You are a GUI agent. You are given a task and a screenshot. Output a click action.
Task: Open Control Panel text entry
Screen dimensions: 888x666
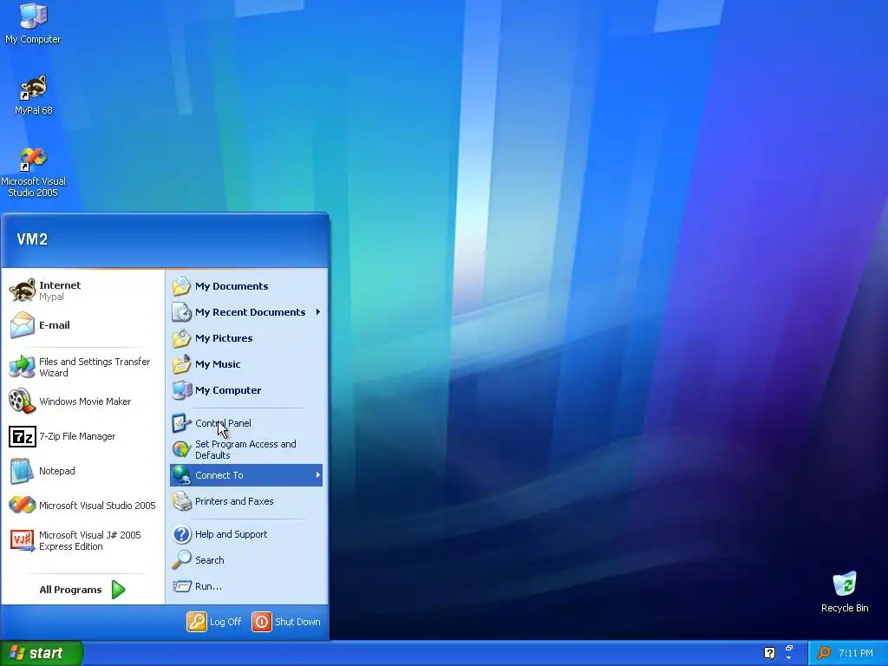(x=223, y=423)
